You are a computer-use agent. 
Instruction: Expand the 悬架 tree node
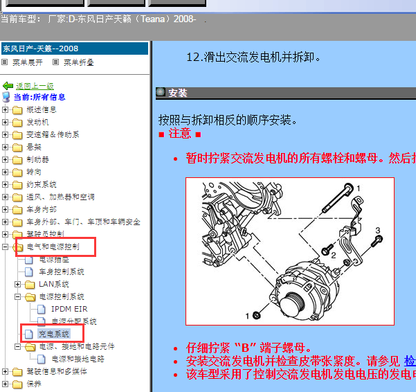[x=5, y=147]
